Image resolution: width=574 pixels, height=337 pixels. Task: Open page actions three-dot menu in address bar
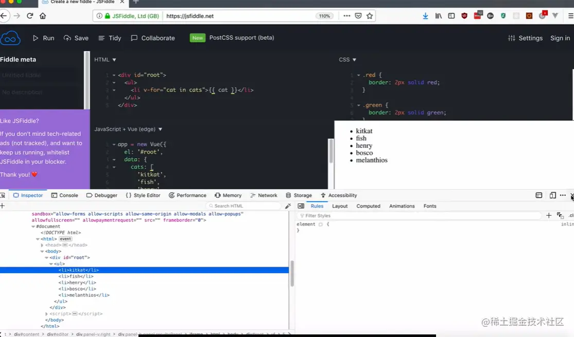pos(346,16)
